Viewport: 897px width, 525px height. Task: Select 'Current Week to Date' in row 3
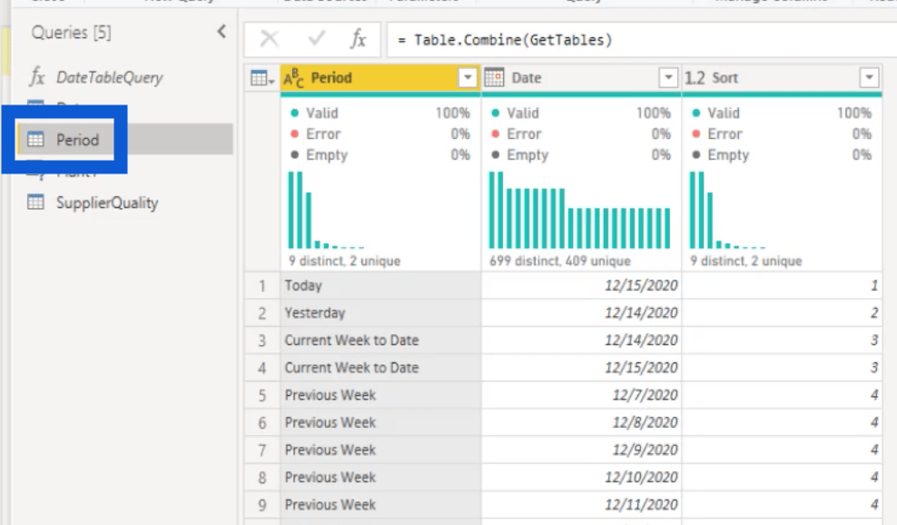pos(380,340)
